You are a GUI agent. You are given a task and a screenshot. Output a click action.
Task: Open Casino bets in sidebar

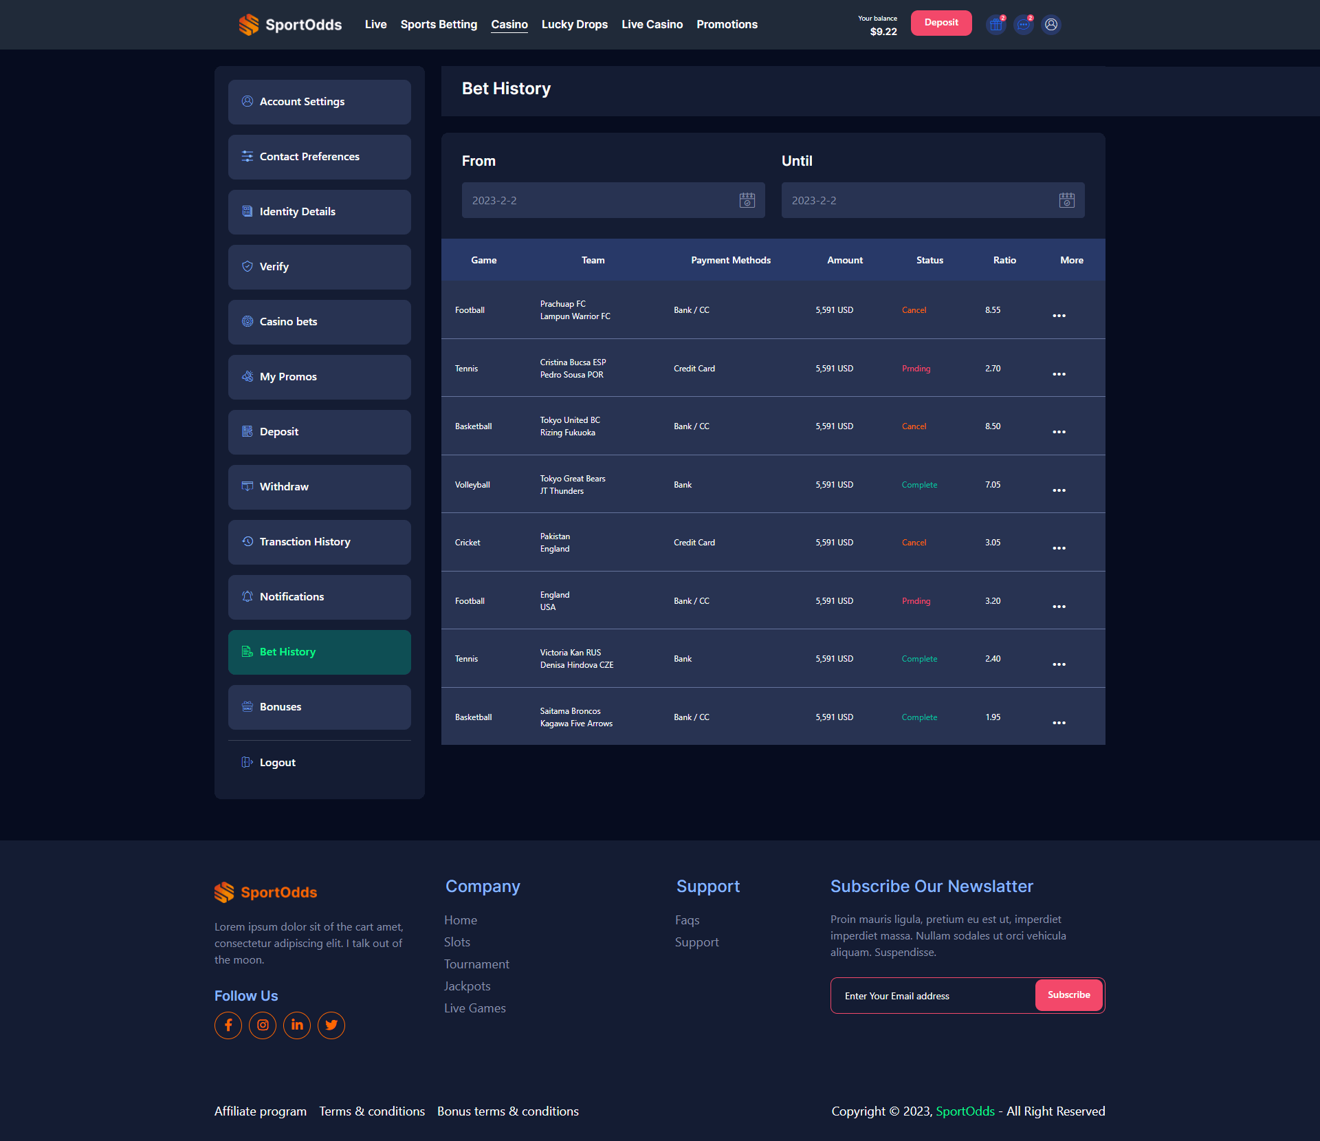point(320,322)
